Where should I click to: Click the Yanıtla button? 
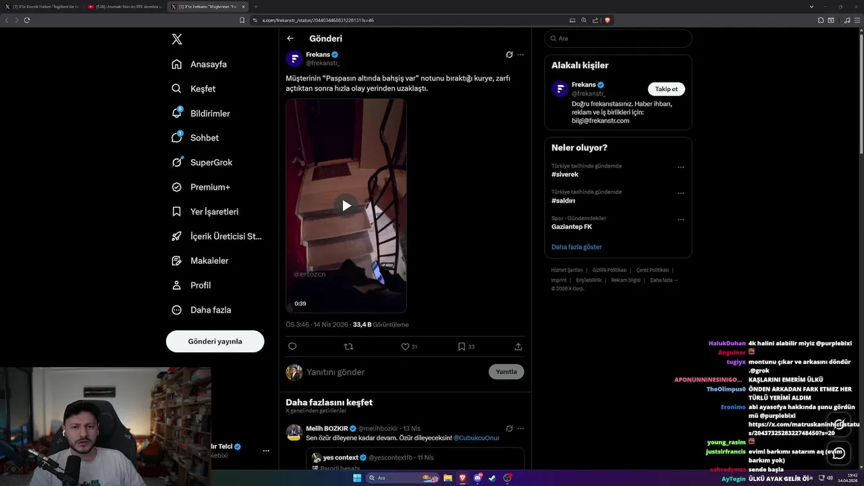click(506, 372)
